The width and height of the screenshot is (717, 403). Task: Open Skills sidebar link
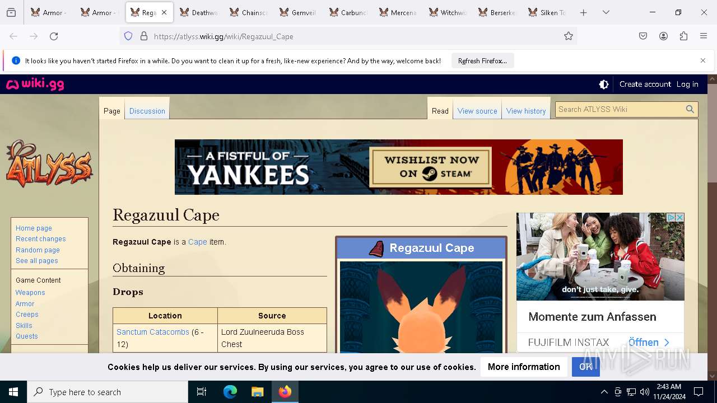click(x=24, y=326)
